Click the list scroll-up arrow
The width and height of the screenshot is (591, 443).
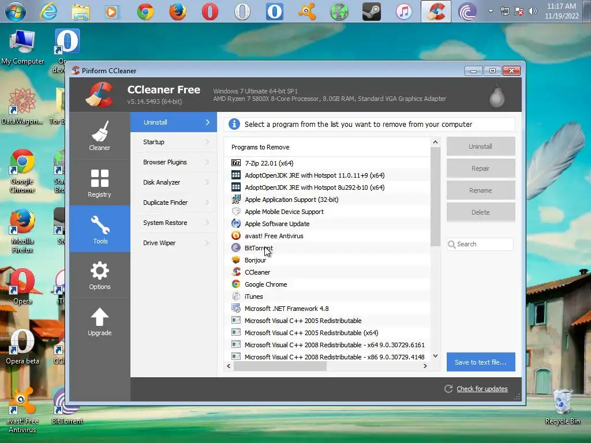click(x=435, y=142)
